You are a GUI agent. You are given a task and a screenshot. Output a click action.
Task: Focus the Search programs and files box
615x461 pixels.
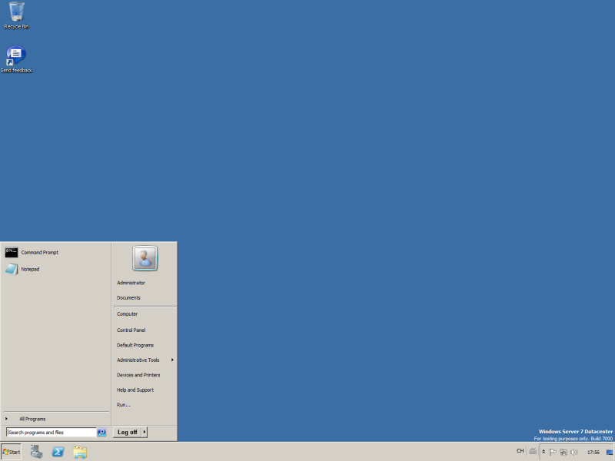point(52,433)
